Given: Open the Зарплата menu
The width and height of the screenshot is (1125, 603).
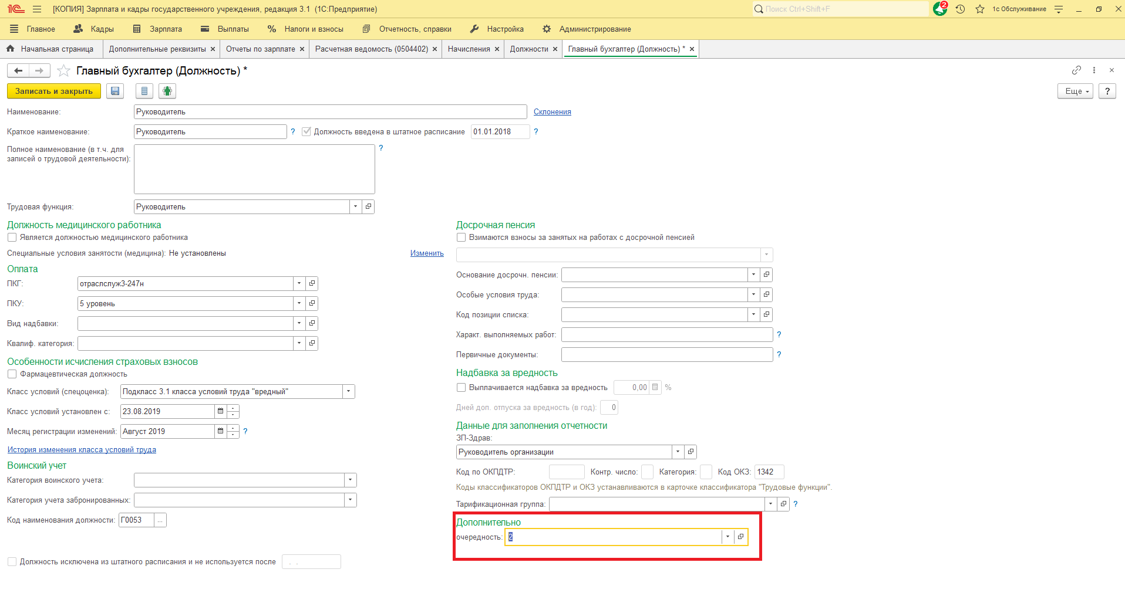Looking at the screenshot, I should [x=157, y=29].
